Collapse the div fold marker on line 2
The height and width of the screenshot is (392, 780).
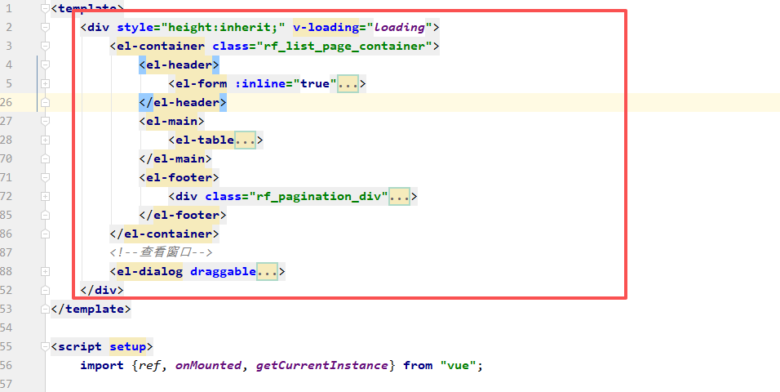tap(46, 27)
